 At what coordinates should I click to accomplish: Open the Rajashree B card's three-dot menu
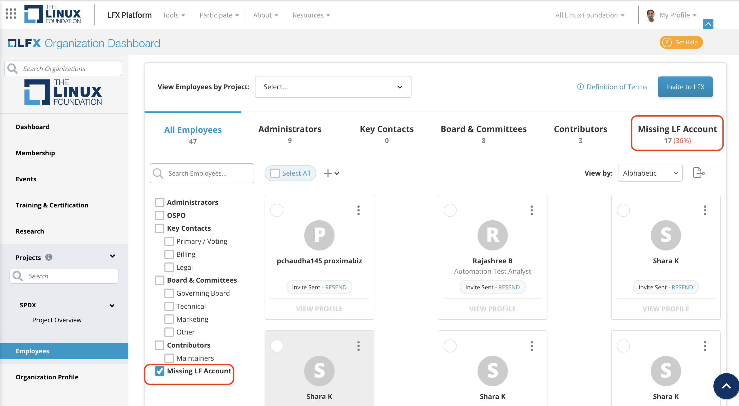pos(532,210)
